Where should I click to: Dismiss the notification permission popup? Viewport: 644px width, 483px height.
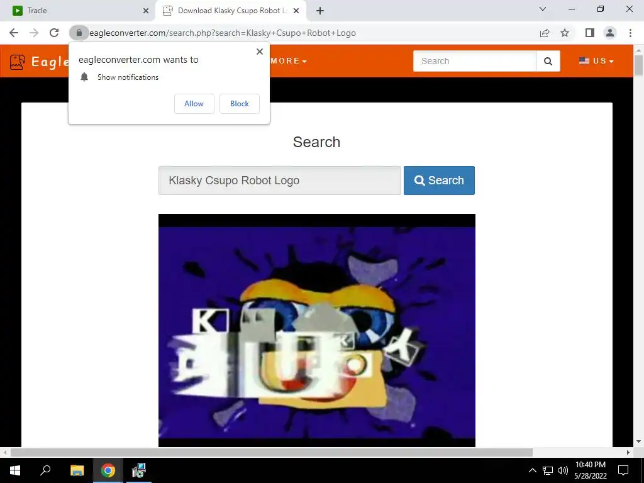pos(260,52)
